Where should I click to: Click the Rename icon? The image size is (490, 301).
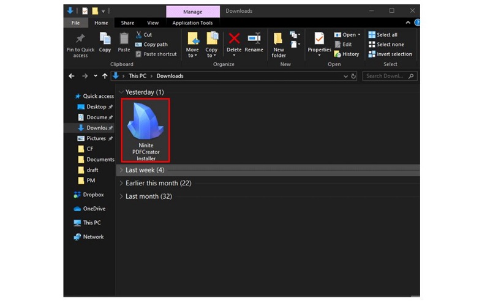pos(254,39)
